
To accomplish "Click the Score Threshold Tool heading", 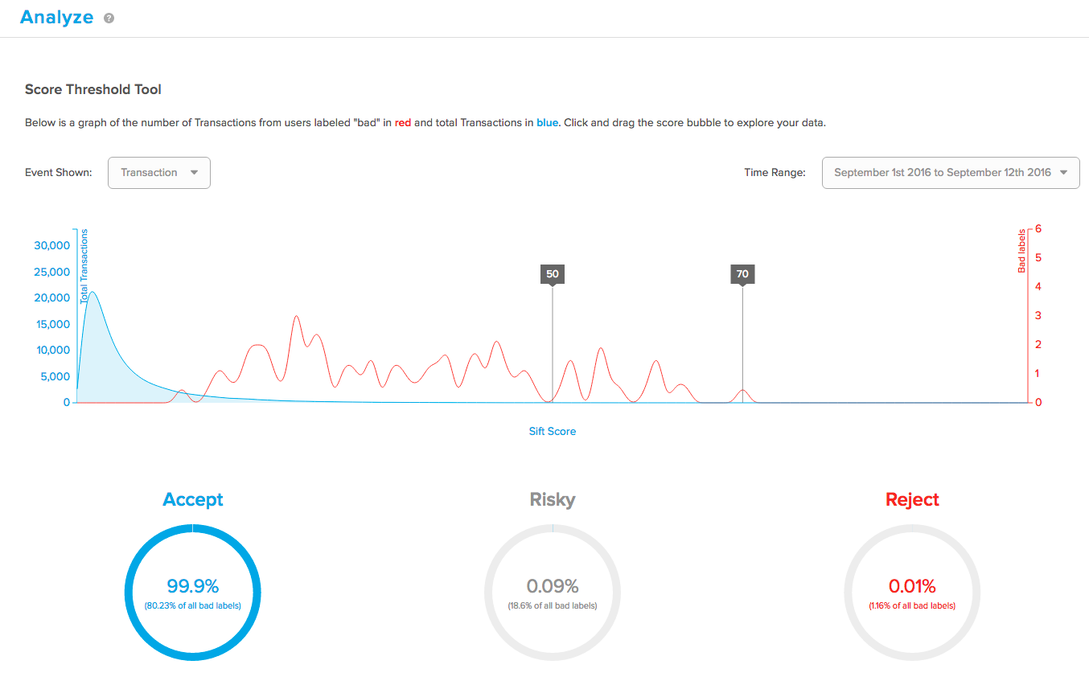I will pyautogui.click(x=93, y=89).
